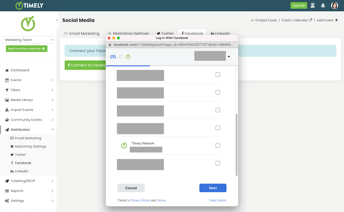Switch to the Mailchimp Settings tab
This screenshot has width=344, height=212.
click(128, 33)
